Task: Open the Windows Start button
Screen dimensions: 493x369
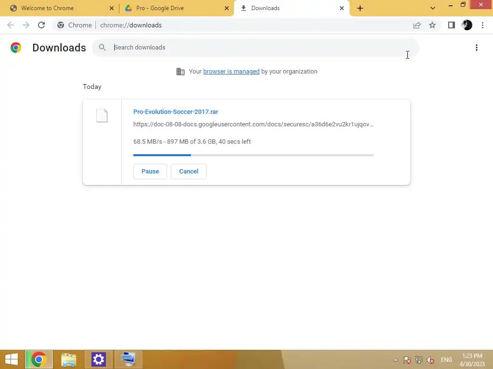Action: 12,359
